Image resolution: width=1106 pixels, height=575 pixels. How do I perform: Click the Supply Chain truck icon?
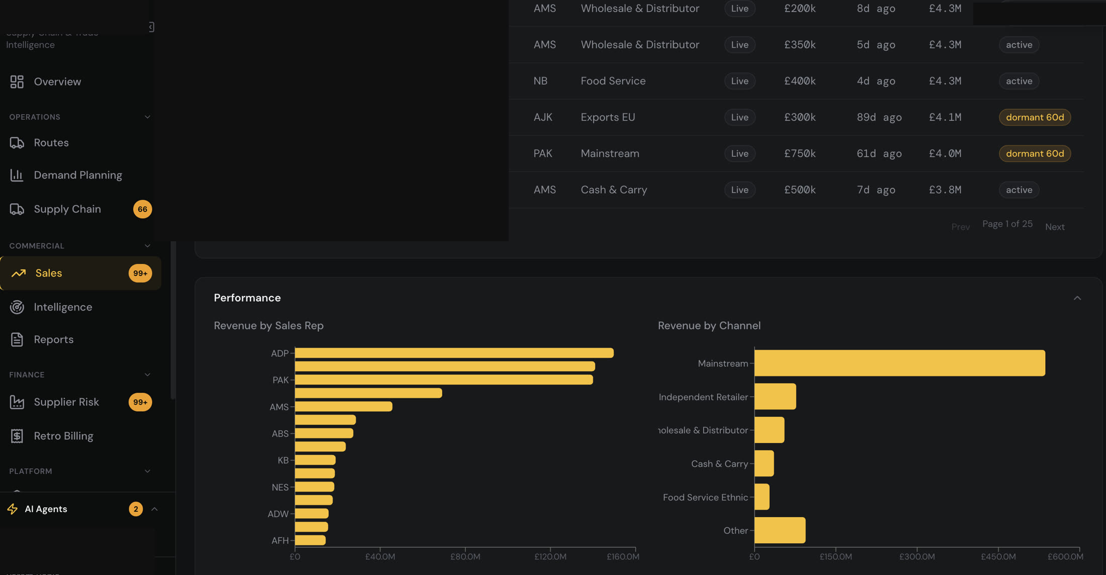[17, 209]
